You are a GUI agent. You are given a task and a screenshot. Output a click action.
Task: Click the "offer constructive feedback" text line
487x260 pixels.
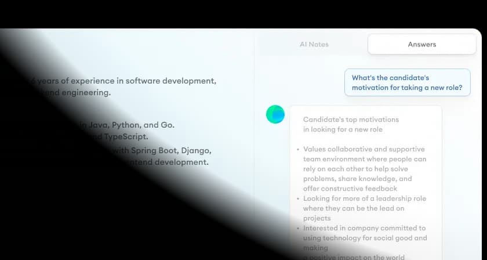point(350,189)
